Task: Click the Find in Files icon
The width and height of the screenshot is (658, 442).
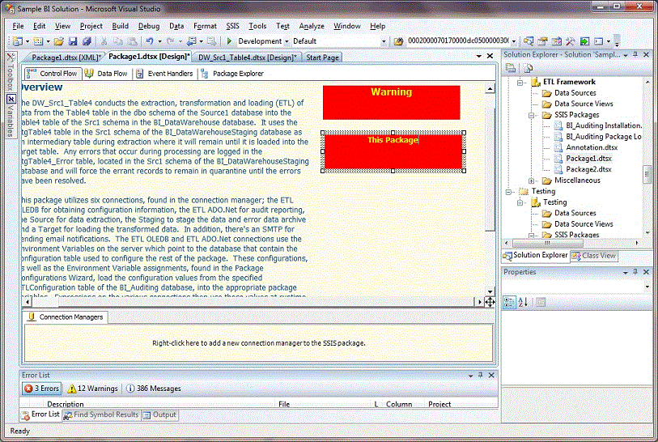Action: [398, 41]
